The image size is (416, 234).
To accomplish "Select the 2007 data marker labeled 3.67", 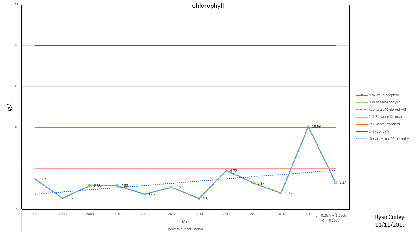I will point(35,179).
